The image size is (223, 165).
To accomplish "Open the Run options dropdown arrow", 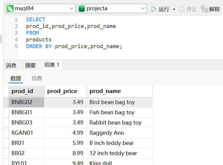I will (174, 9).
